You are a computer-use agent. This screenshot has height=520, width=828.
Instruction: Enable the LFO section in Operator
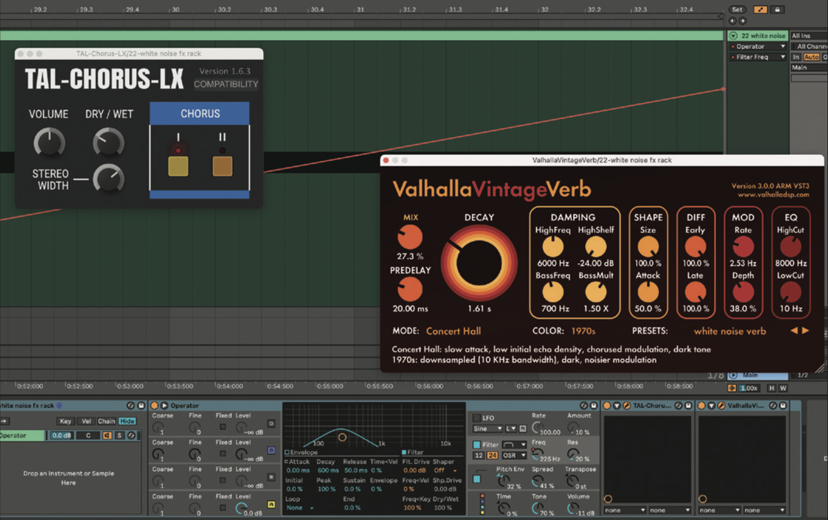click(x=476, y=418)
